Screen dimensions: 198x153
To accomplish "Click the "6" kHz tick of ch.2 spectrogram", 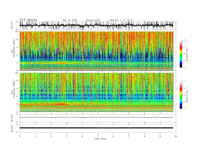I will (17, 88).
